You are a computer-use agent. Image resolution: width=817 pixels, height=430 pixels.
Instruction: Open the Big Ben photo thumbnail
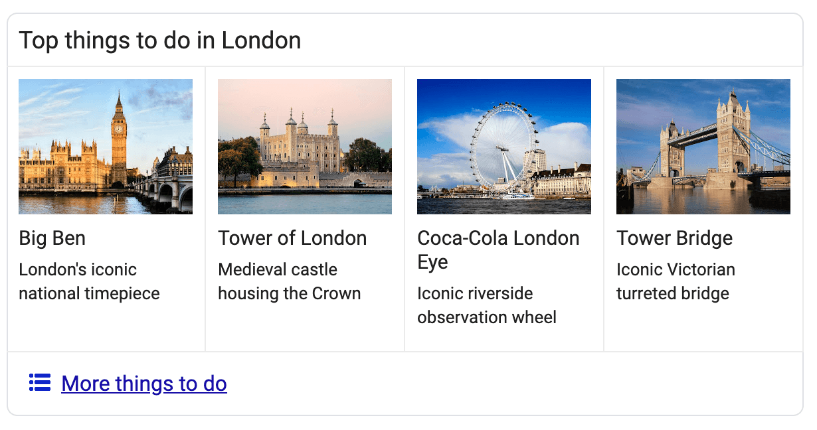click(x=106, y=147)
